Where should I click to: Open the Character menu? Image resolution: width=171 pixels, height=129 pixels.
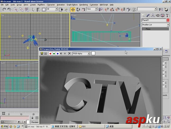point(51,5)
